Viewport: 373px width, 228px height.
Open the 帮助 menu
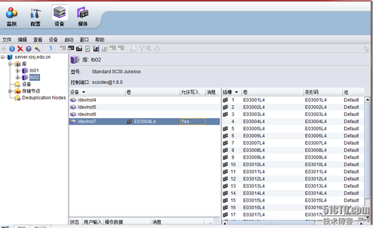[x=100, y=40]
